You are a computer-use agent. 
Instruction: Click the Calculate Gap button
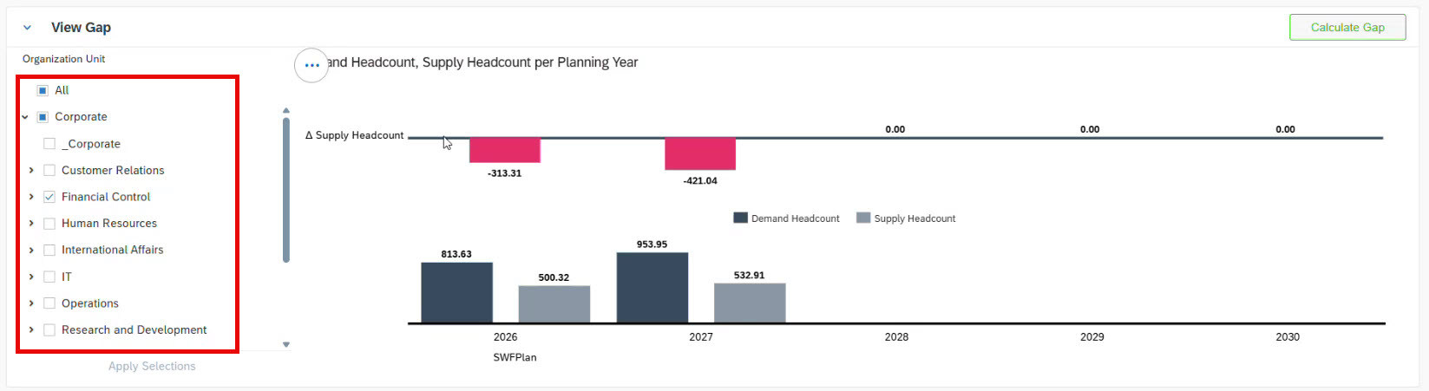[1347, 28]
